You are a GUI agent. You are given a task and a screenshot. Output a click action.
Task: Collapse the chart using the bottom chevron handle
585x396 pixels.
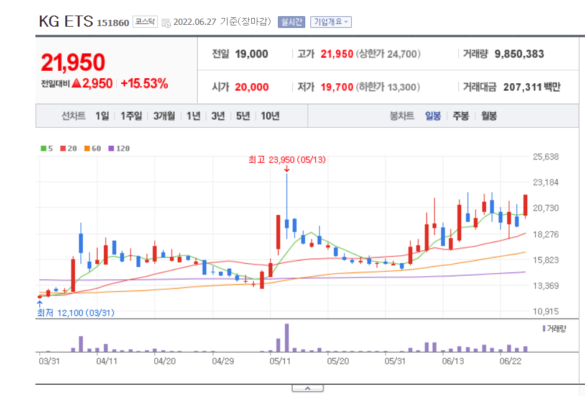pos(308,389)
